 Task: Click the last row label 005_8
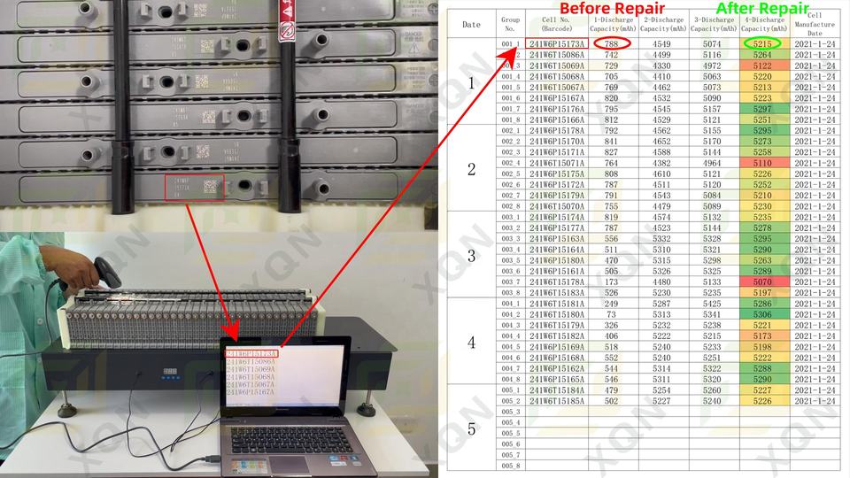tap(510, 466)
